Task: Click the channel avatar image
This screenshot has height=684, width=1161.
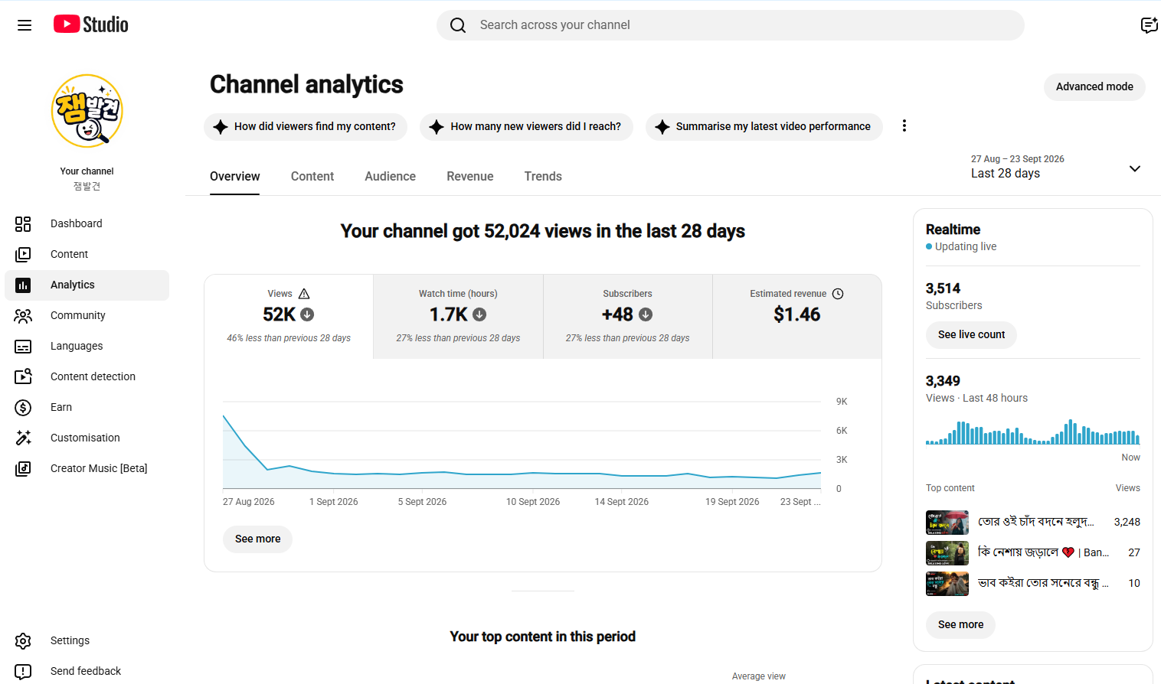Action: (87, 111)
